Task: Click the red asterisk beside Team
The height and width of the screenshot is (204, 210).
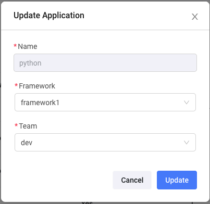Action: click(x=16, y=125)
